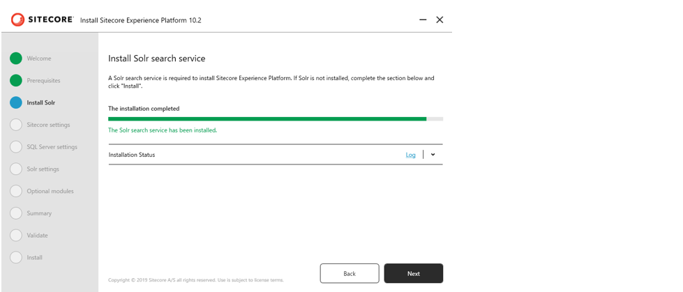Click the Sitecore logo in title bar
683x292 pixels.
[x=43, y=20]
